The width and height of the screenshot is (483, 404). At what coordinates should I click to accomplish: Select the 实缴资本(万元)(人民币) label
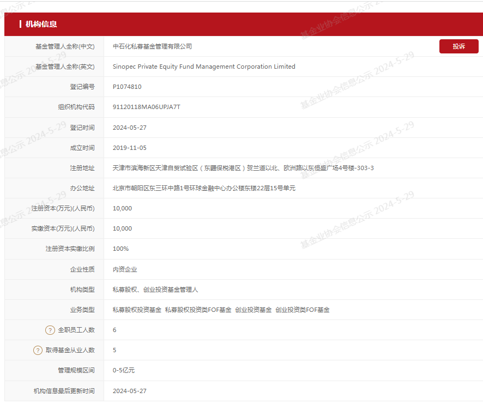click(x=63, y=228)
